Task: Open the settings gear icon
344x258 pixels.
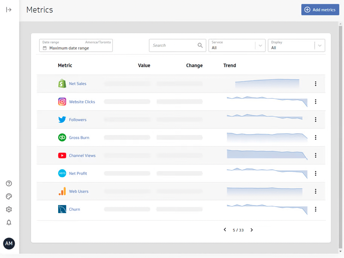Action: coord(9,209)
